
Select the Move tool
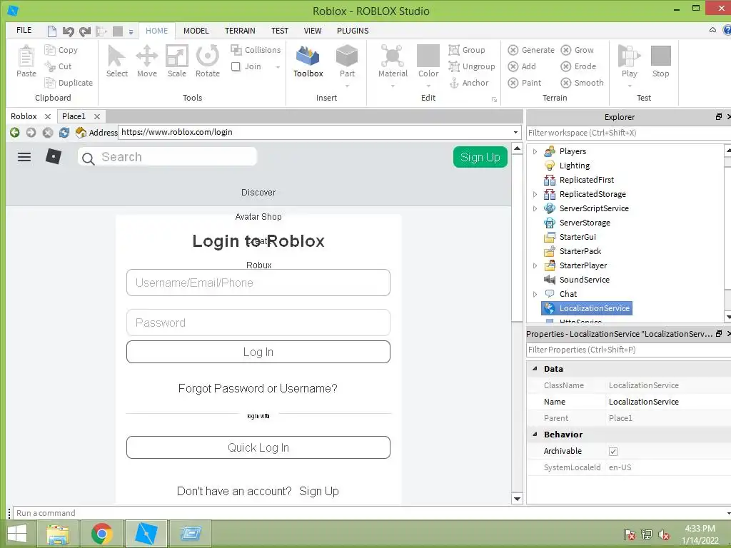coord(146,61)
